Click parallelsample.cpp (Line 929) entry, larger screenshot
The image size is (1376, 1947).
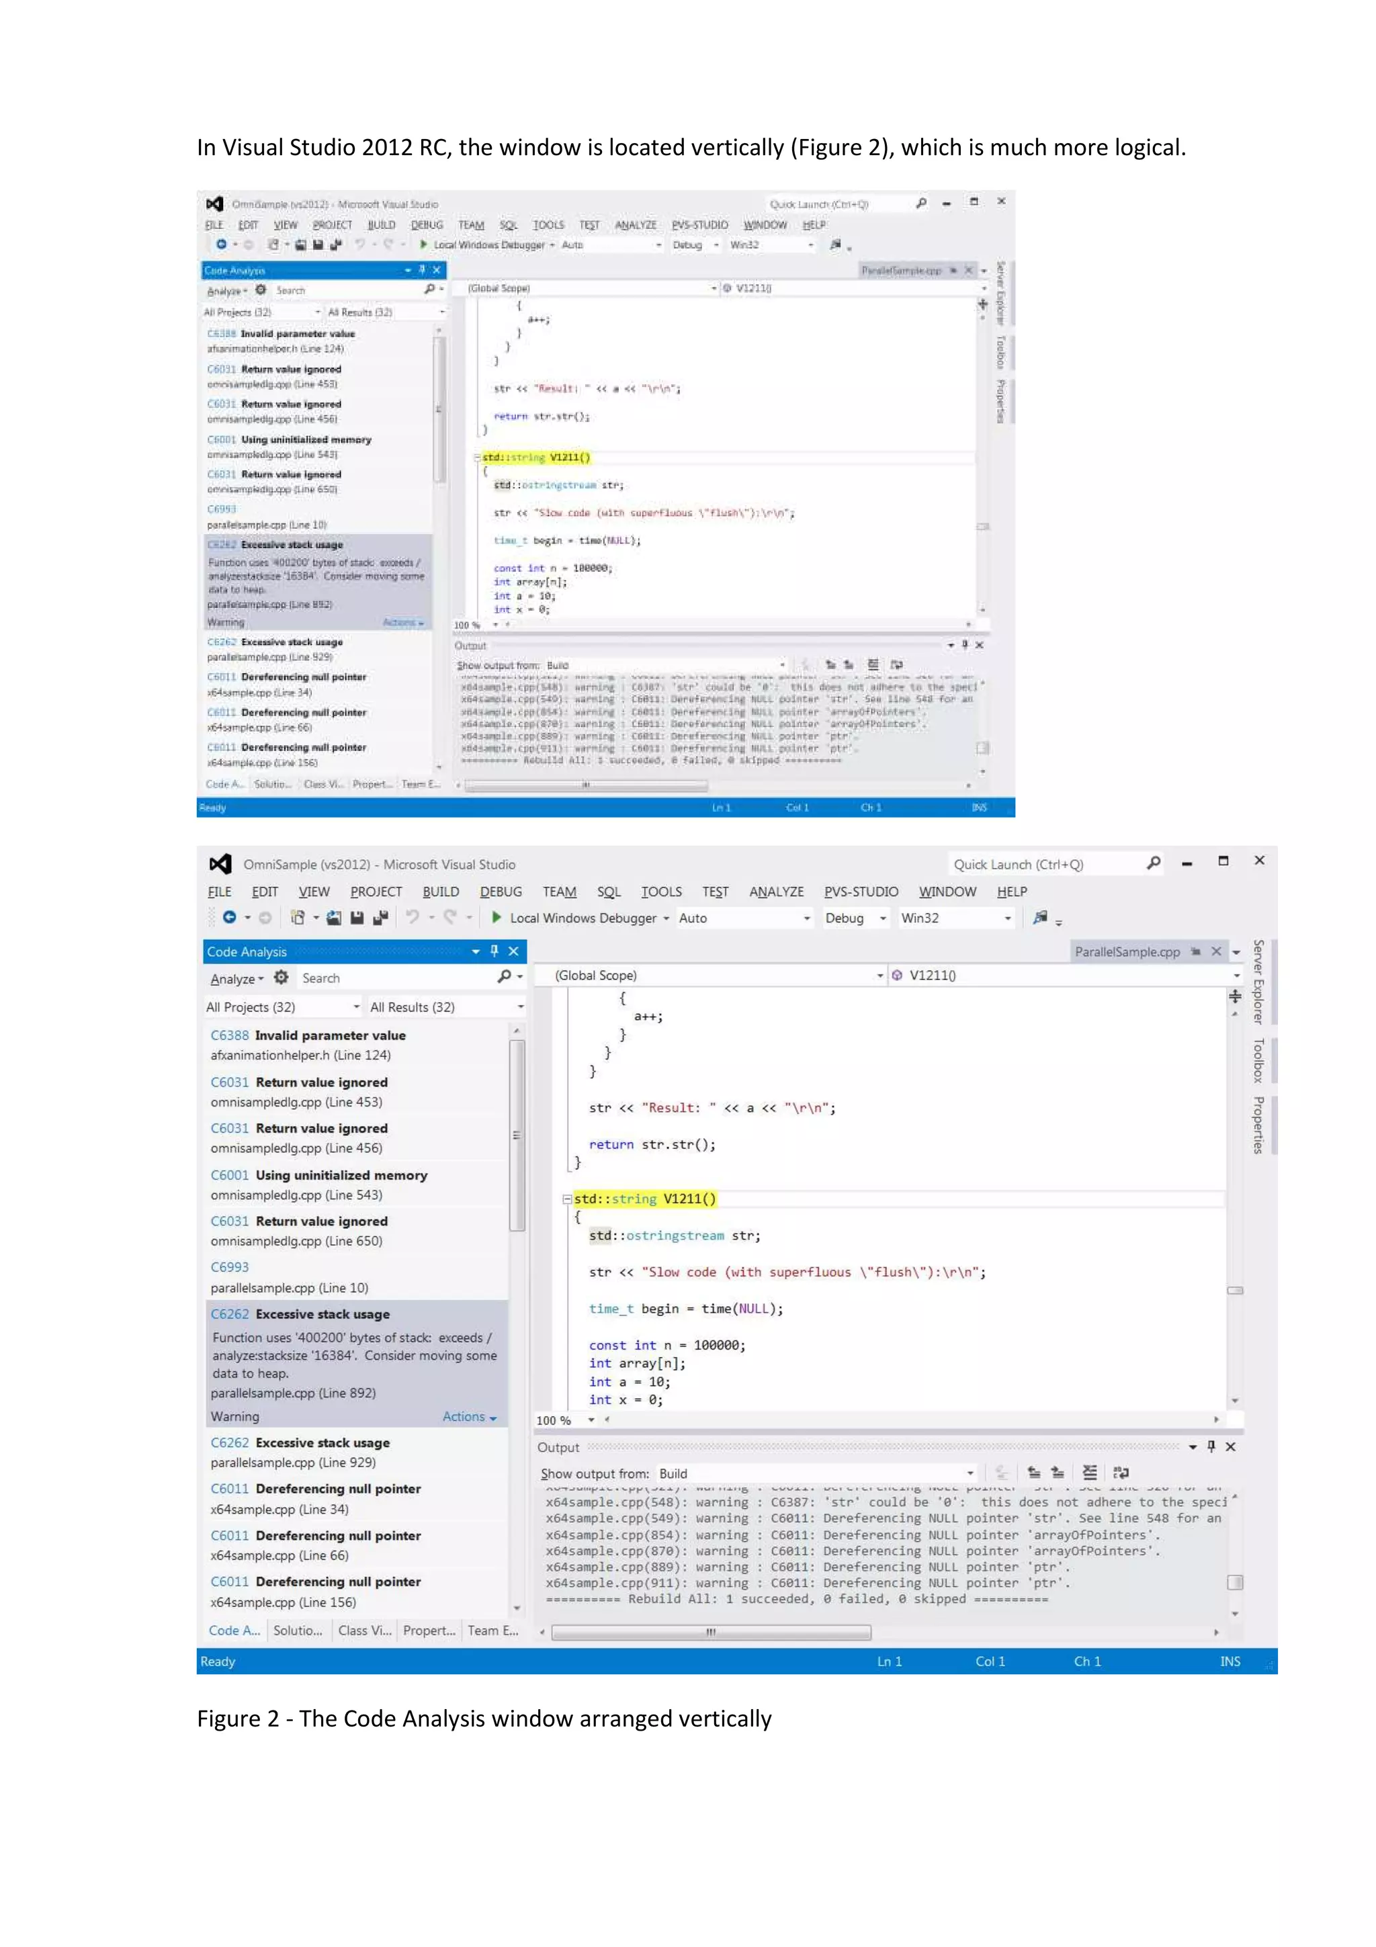pos(294,1463)
